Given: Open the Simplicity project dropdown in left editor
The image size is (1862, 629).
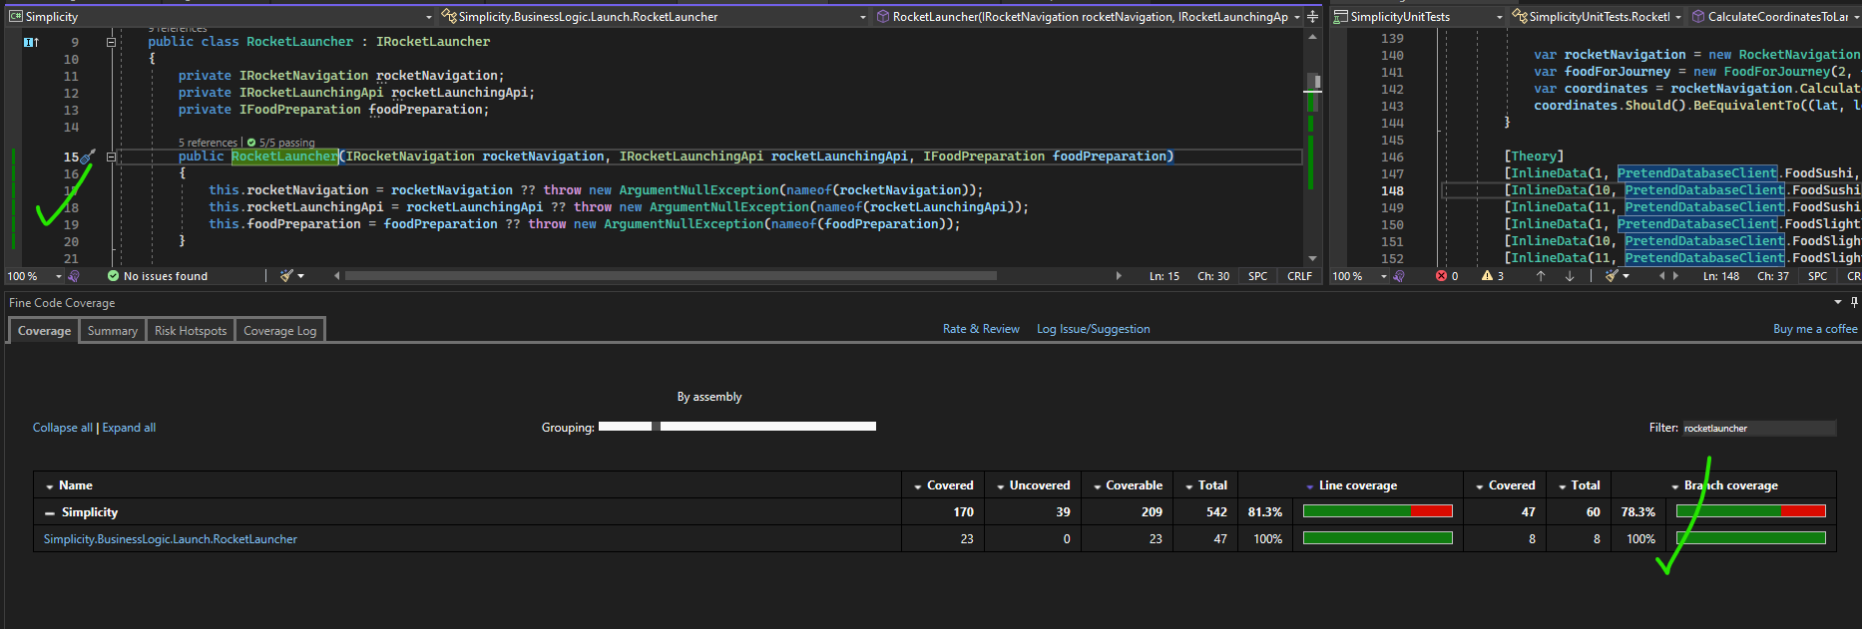Looking at the screenshot, I should point(429,17).
